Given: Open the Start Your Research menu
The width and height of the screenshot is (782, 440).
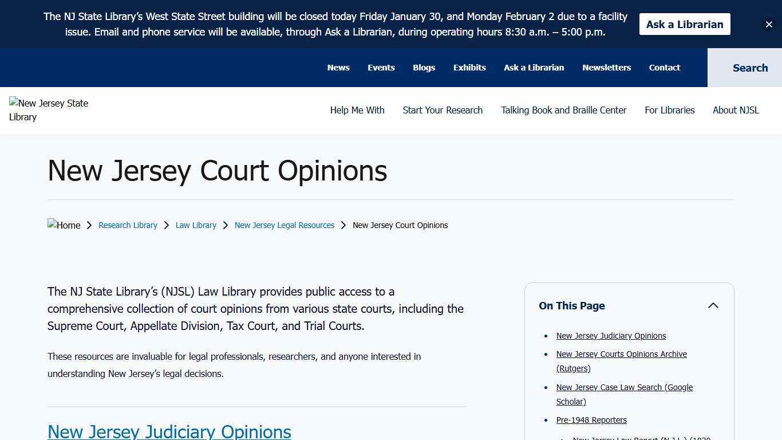Looking at the screenshot, I should [443, 110].
